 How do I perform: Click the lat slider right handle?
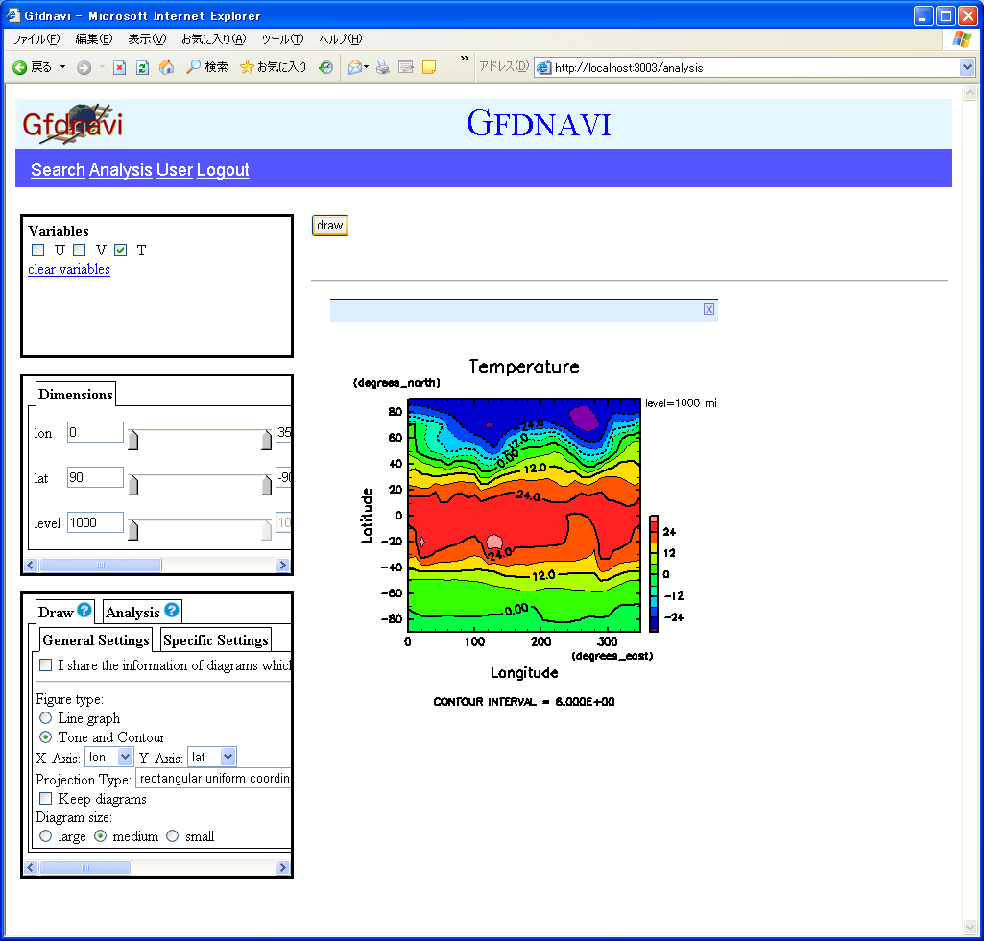(267, 485)
